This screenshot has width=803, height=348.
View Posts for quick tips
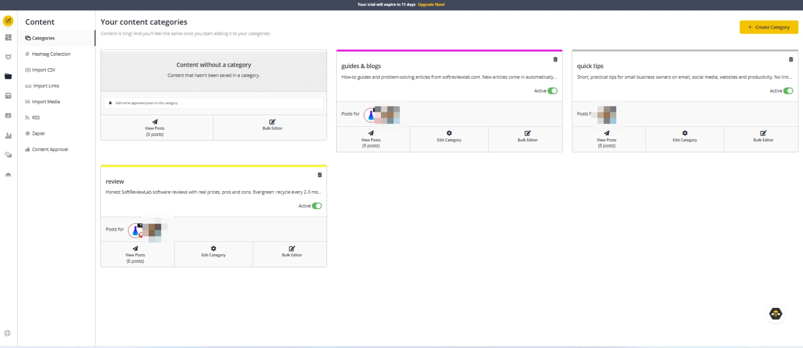pyautogui.click(x=609, y=139)
